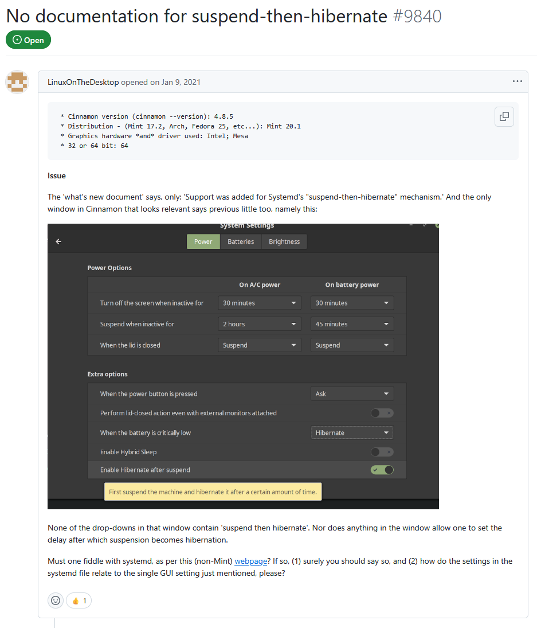Copy the code block contents
537x628 pixels.
[x=504, y=116]
